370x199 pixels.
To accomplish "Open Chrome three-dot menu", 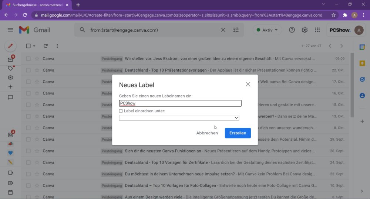I will coord(364,15).
